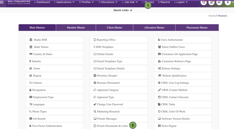Open CRM, Tasks

point(183,104)
